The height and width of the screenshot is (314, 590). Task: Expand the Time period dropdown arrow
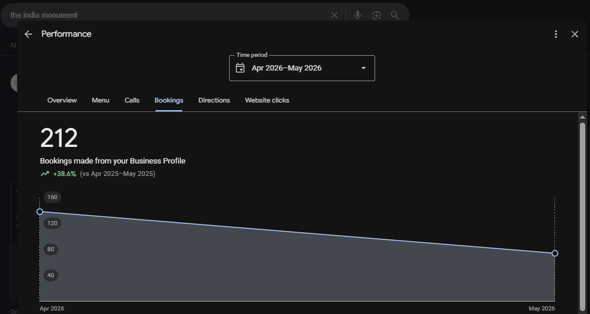[x=363, y=68]
